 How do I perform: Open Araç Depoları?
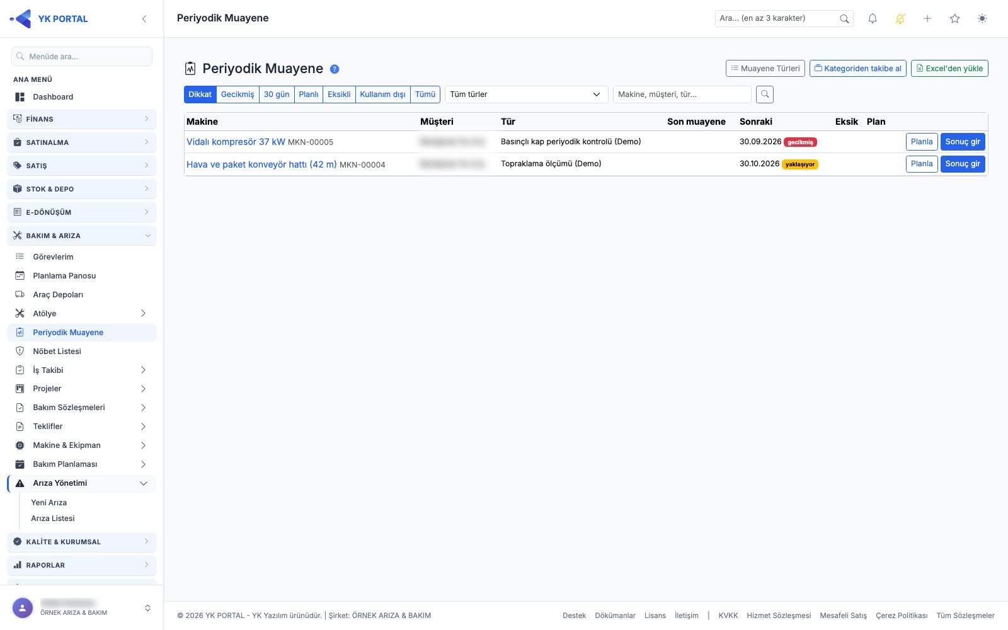[x=82, y=295]
